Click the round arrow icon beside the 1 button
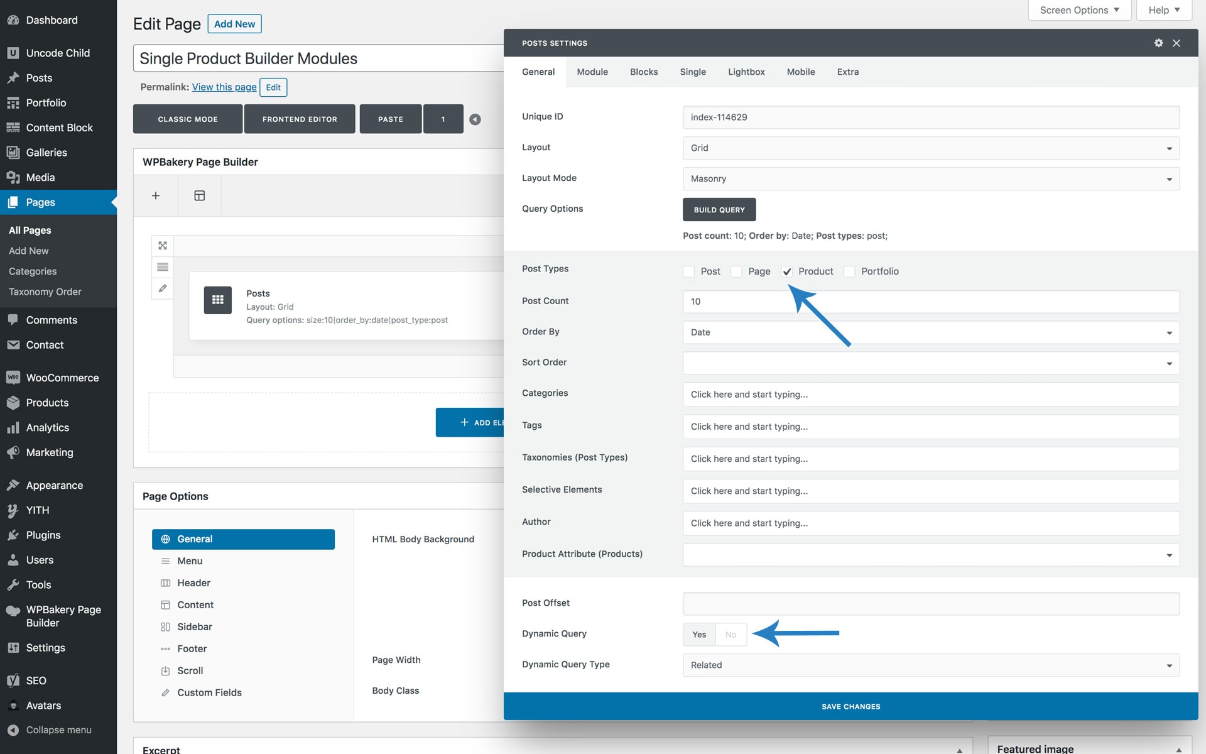The width and height of the screenshot is (1206, 754). [475, 119]
